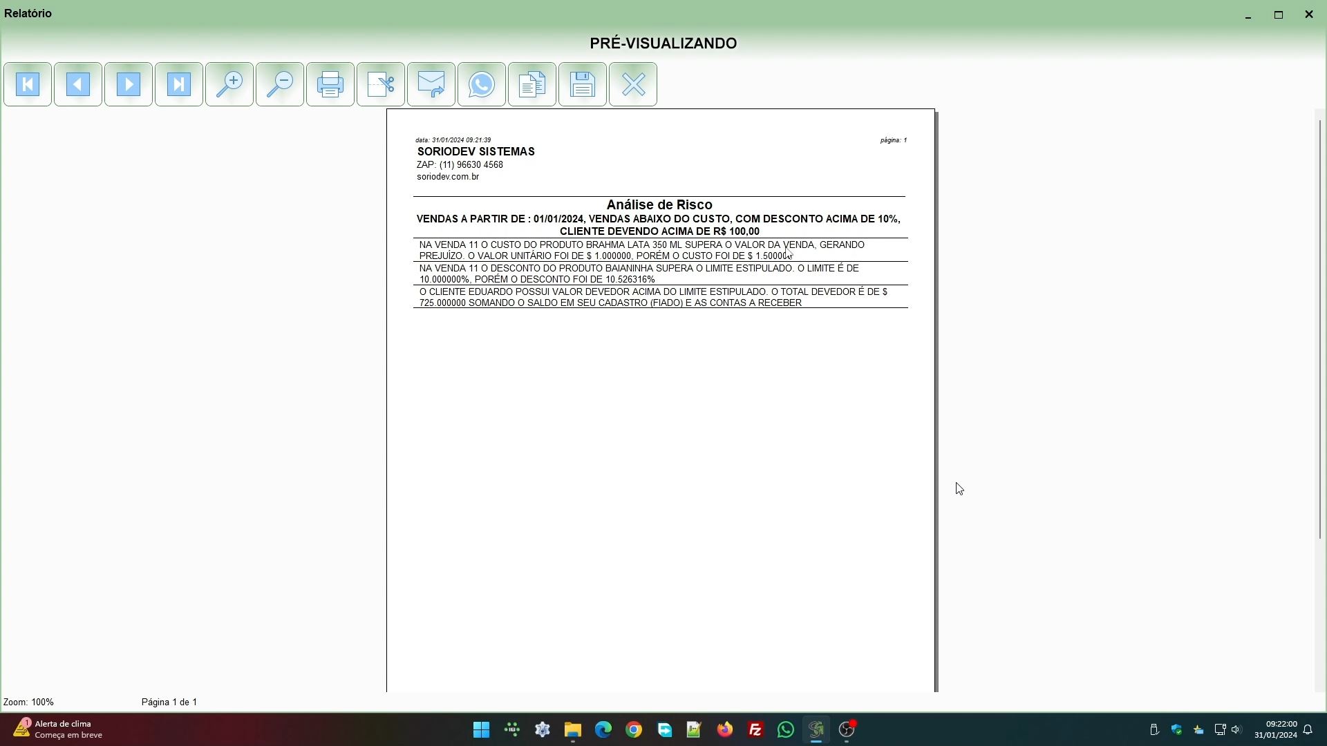Save report using floppy disk icon
1327x746 pixels.
pos(583,84)
